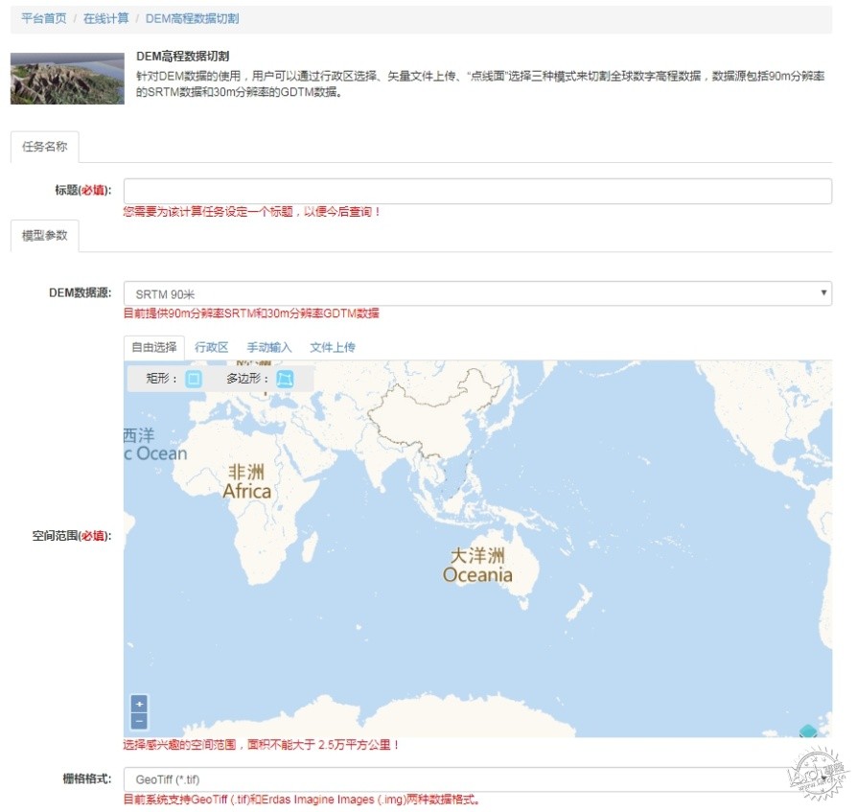Open the DEM数据源 SRTM 90米 dropdown

click(x=477, y=294)
